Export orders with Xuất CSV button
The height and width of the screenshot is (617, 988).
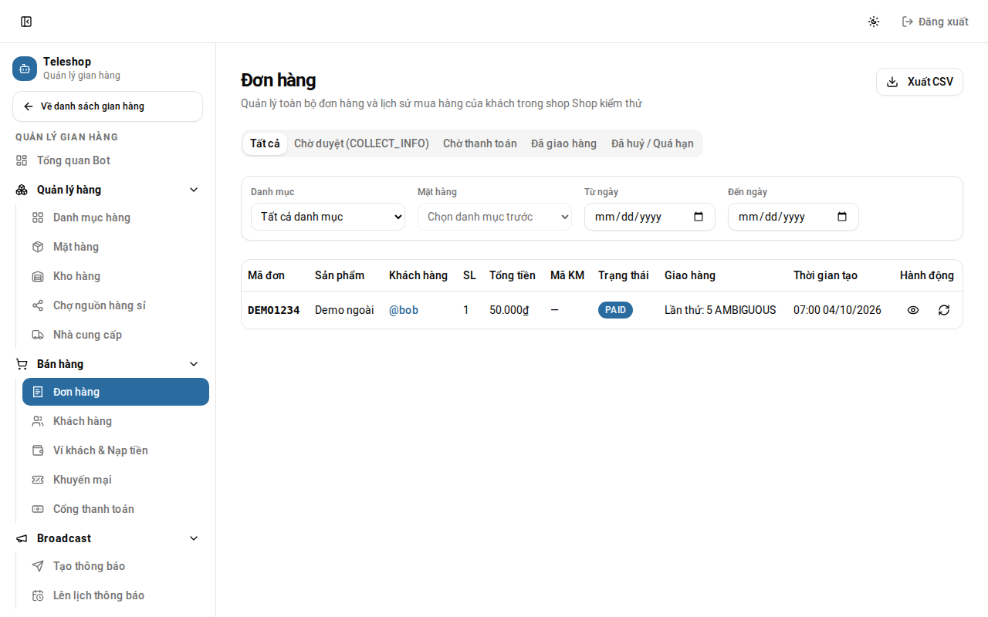pyautogui.click(x=919, y=82)
